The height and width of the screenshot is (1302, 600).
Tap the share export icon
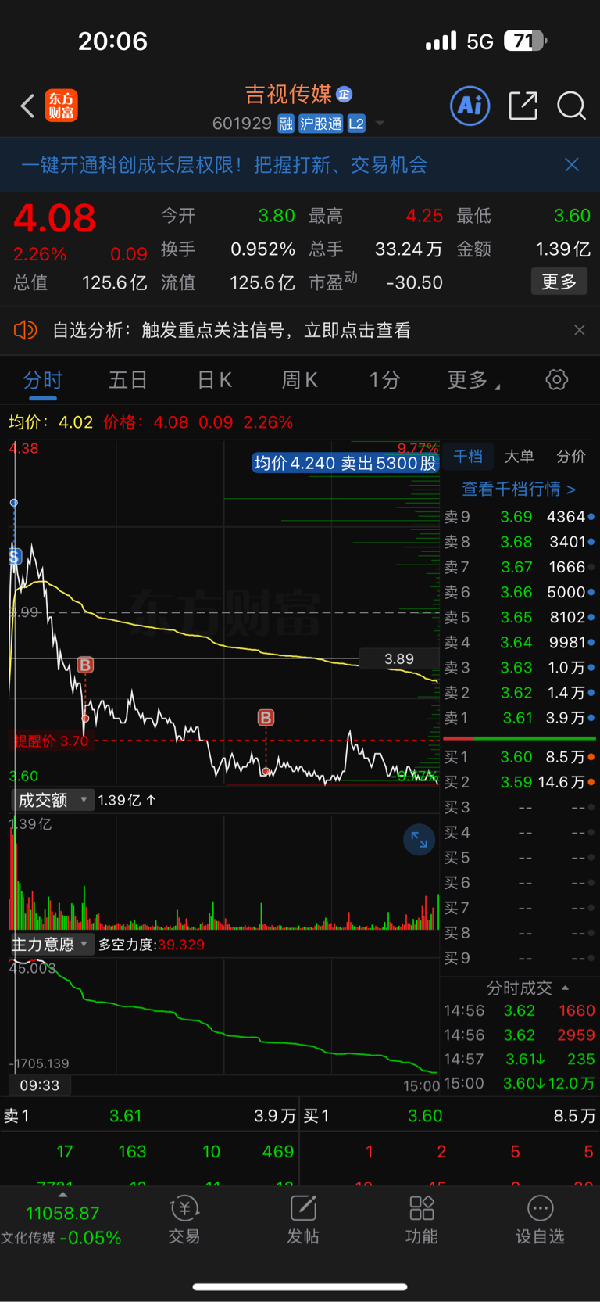click(x=523, y=106)
